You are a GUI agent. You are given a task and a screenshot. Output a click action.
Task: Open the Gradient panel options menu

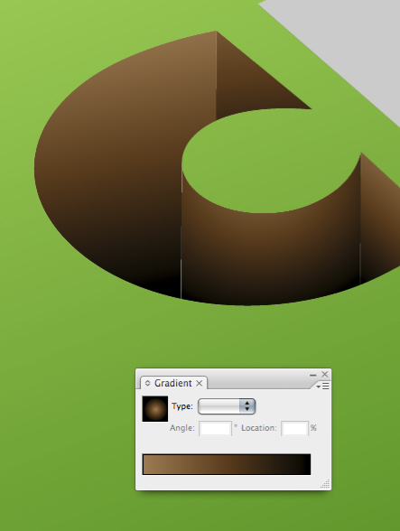[x=322, y=387]
